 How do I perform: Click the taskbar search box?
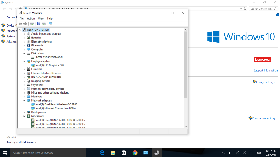pos(48,153)
